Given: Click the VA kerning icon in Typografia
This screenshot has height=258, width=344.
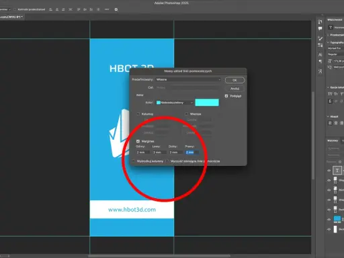Looking at the screenshot, I should coord(330,67).
